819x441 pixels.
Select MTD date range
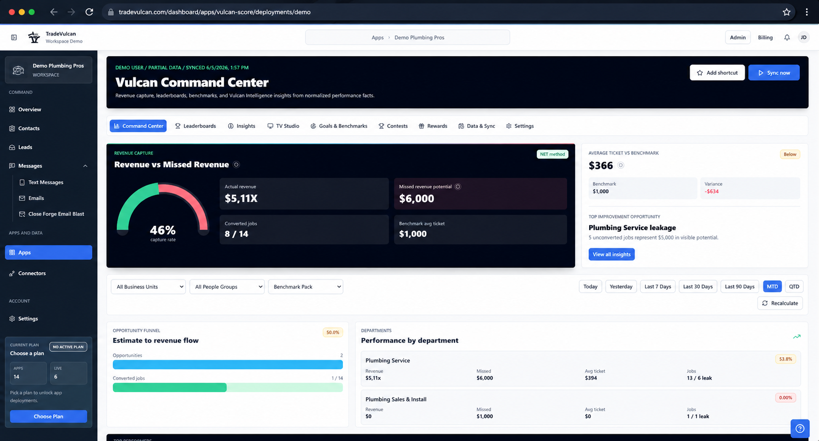pyautogui.click(x=772, y=287)
